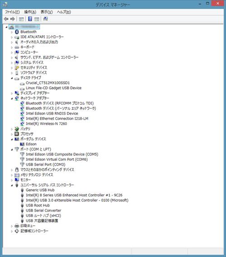Viewport: 226px width, 257px height.
Task: Collapse the ポート (COM と LPT) node
Action: coord(12,150)
